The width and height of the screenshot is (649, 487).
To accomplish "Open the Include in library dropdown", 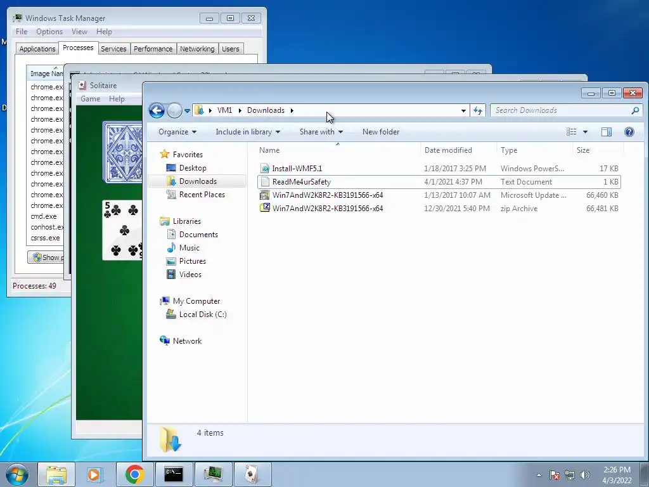I will tap(248, 132).
